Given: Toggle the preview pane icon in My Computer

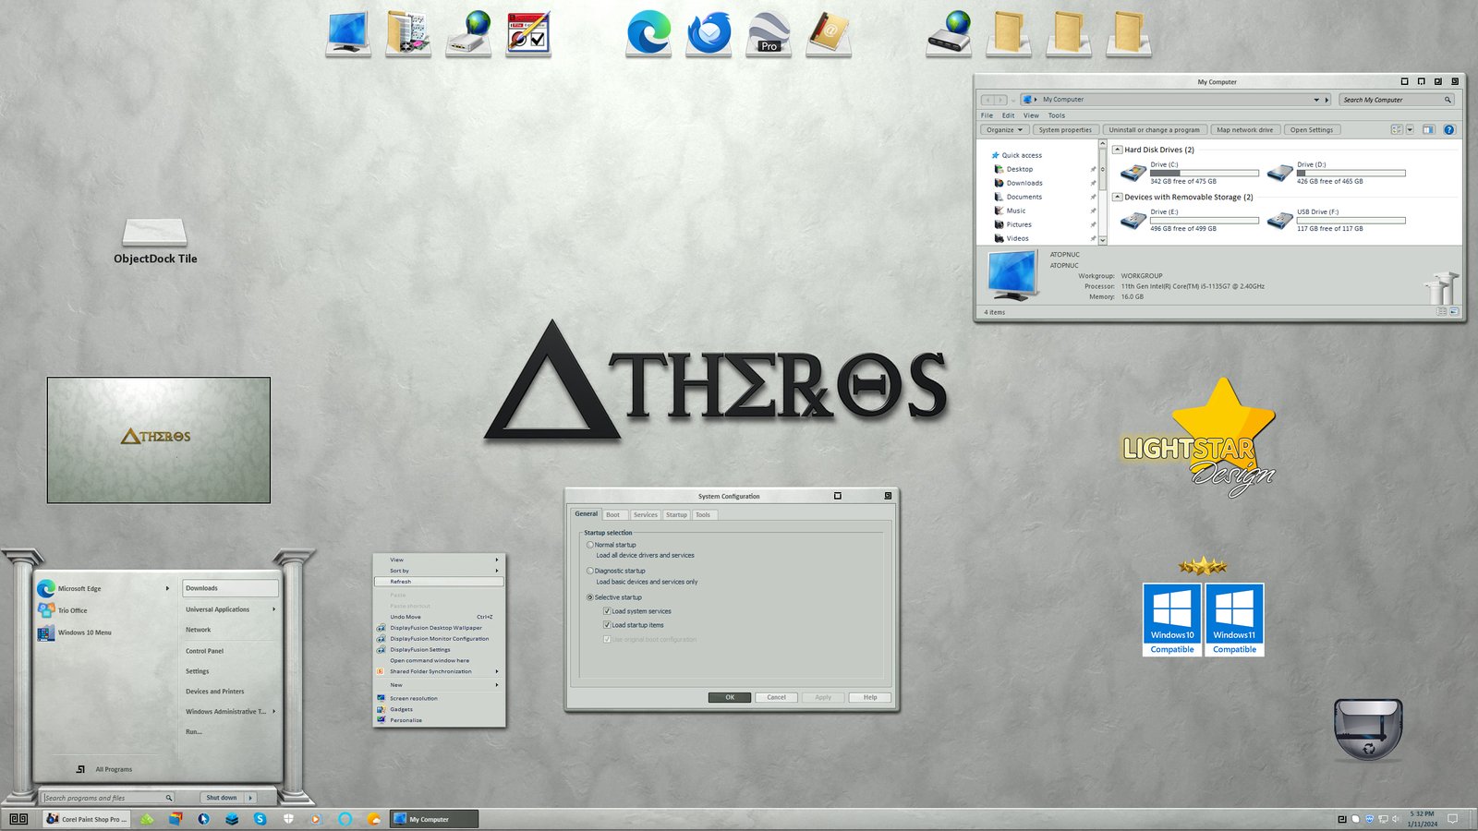Looking at the screenshot, I should (1428, 130).
